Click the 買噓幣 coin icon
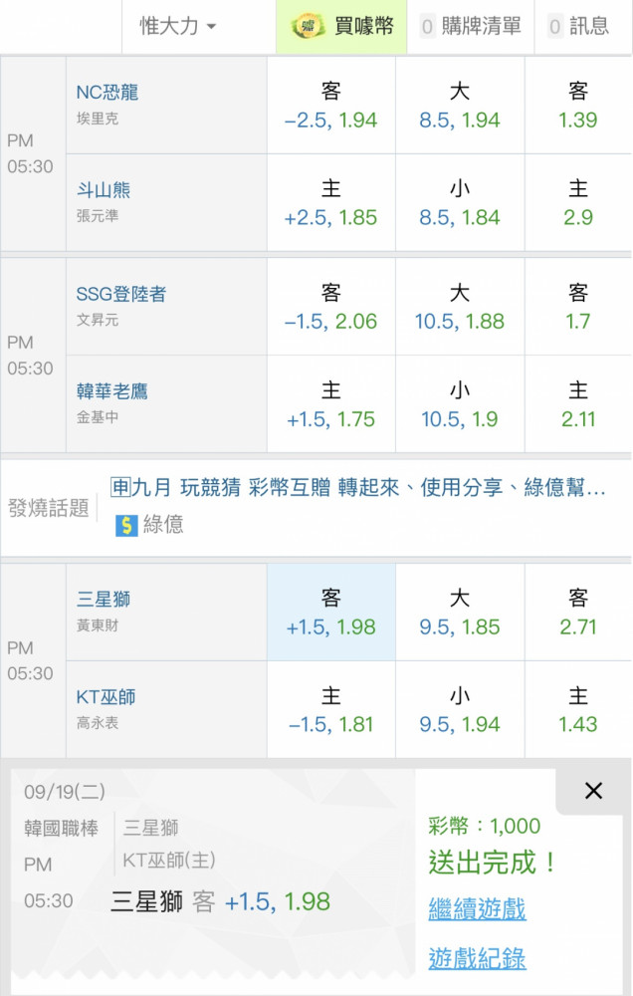This screenshot has height=996, width=633. point(308,26)
